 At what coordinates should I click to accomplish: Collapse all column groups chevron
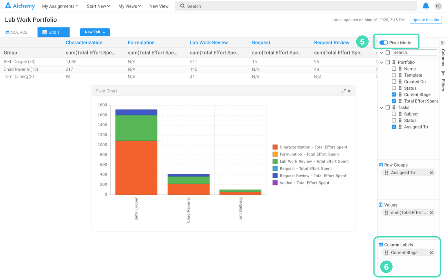pos(381,53)
